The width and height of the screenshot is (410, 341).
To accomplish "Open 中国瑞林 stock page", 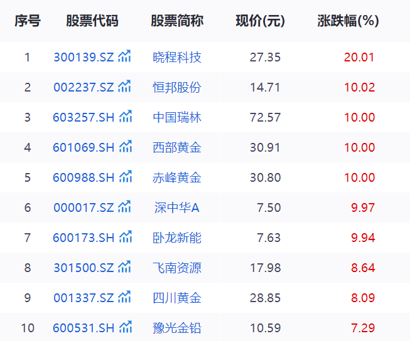I will tap(177, 118).
